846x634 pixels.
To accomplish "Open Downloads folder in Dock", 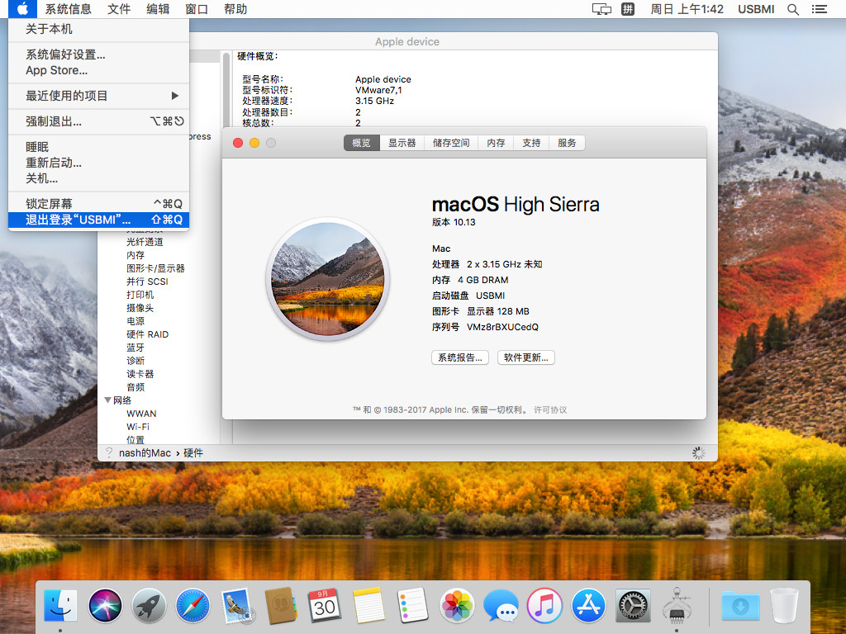I will tap(741, 605).
